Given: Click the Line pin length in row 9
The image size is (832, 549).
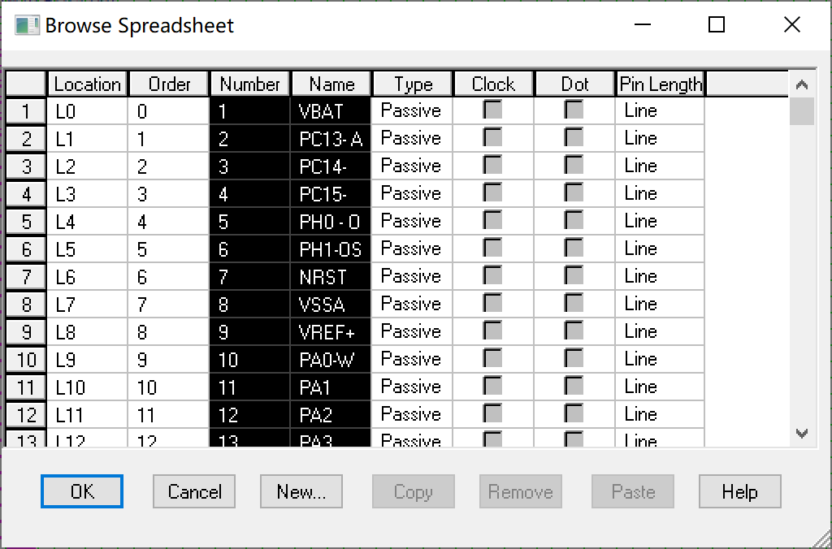Looking at the screenshot, I should [x=660, y=331].
